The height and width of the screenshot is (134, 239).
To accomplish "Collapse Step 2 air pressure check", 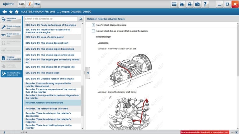I will tap(93, 31).
